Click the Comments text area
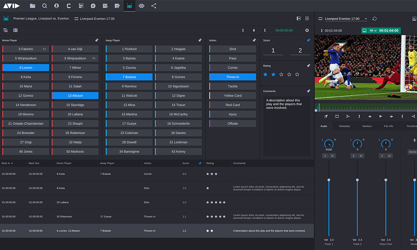The width and height of the screenshot is (417, 250). click(x=286, y=126)
